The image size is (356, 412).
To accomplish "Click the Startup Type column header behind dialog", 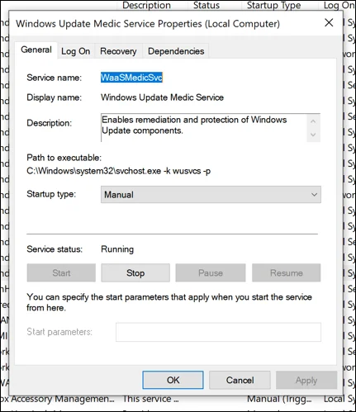I will 273,5.
